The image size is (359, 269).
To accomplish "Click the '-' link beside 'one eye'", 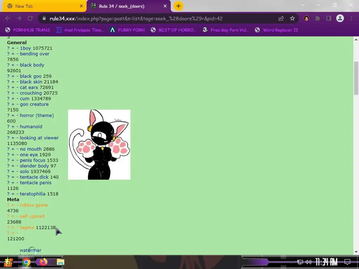I will click(17, 154).
